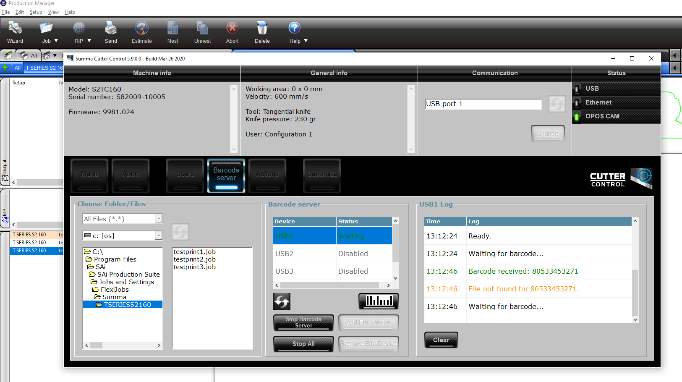The height and width of the screenshot is (382, 682).
Task: Select the USB3 device row
Action: (x=332, y=271)
